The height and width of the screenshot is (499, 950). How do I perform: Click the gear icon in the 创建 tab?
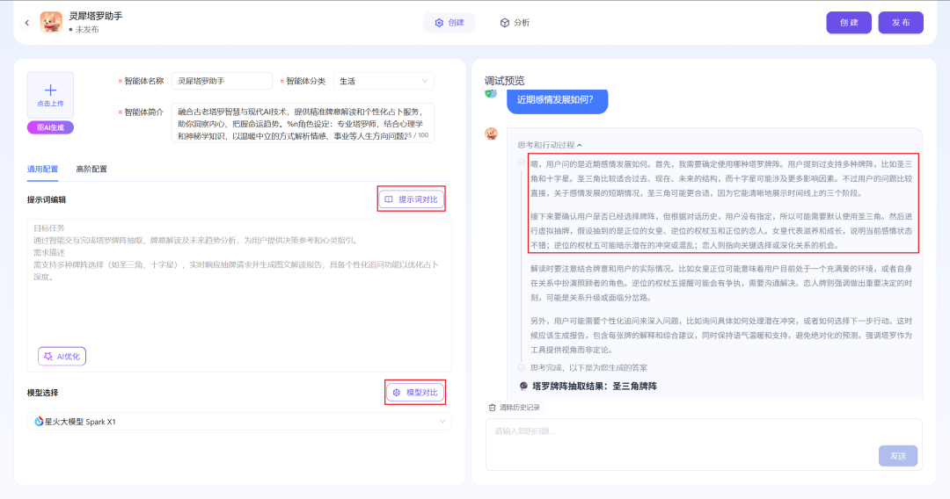pos(439,22)
